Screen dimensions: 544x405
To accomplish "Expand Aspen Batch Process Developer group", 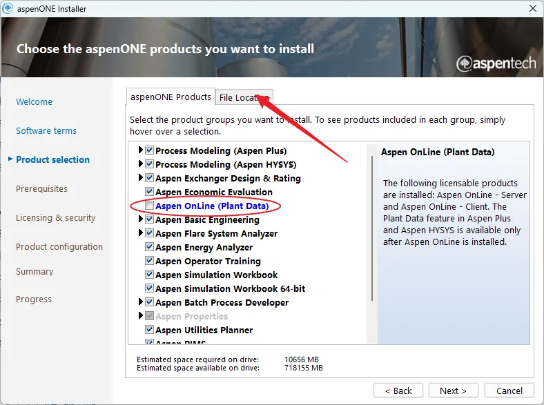I will (141, 302).
